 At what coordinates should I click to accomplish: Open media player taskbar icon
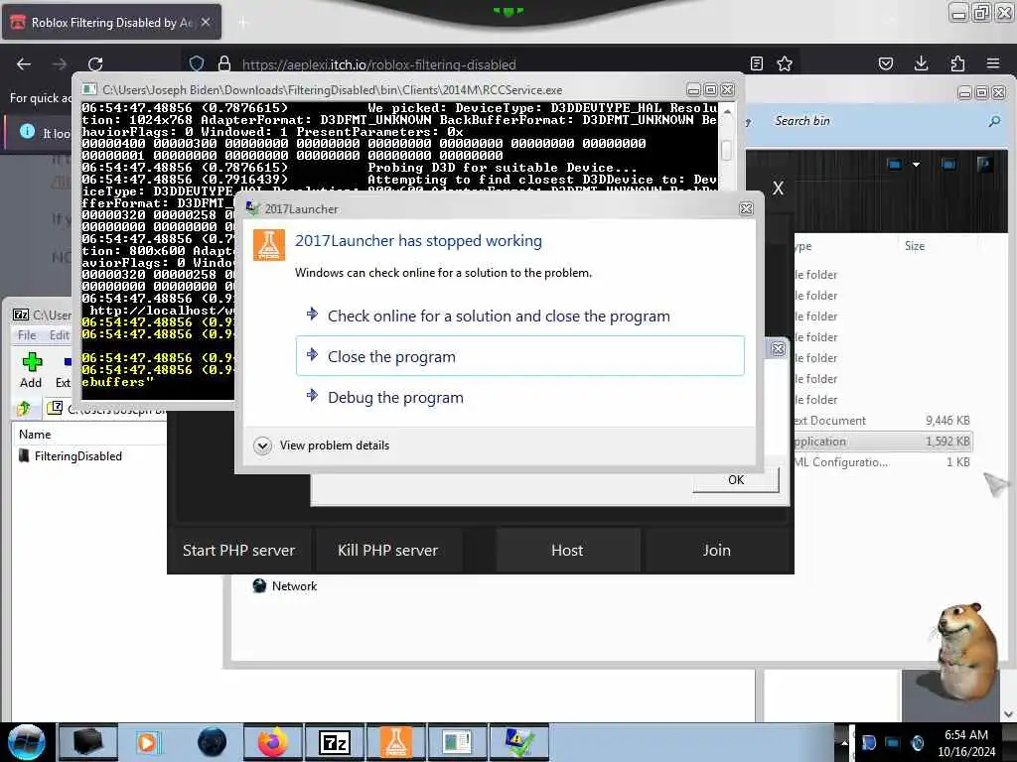(x=147, y=742)
